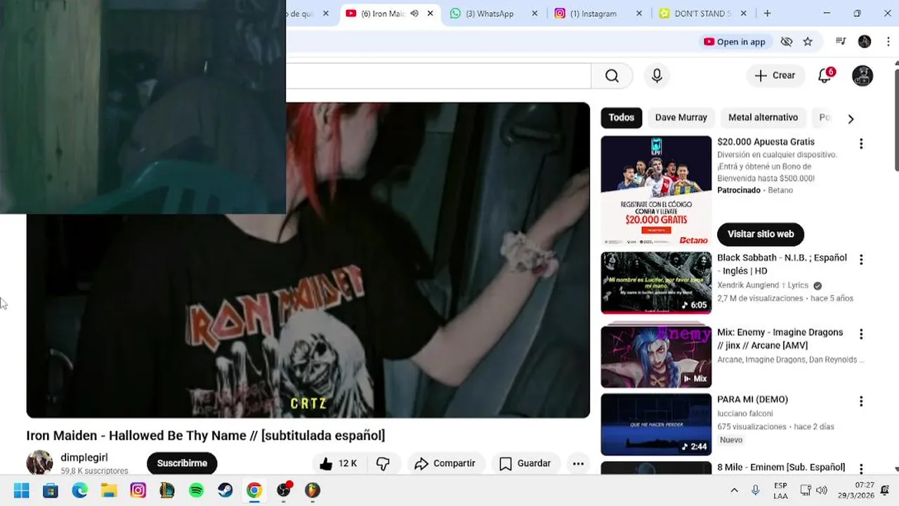Click Visitar sitio web ad button
The height and width of the screenshot is (506, 899).
point(761,234)
